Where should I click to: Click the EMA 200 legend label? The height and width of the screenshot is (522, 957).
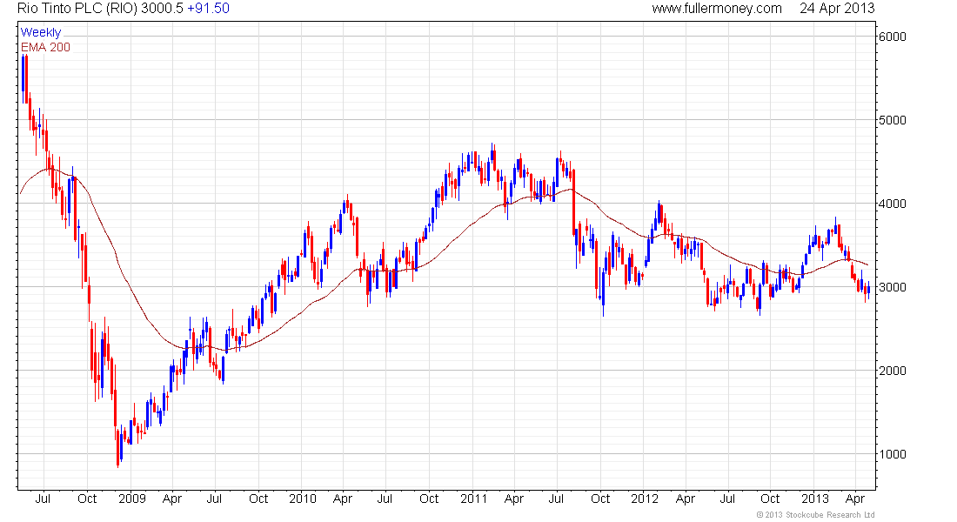coord(46,47)
